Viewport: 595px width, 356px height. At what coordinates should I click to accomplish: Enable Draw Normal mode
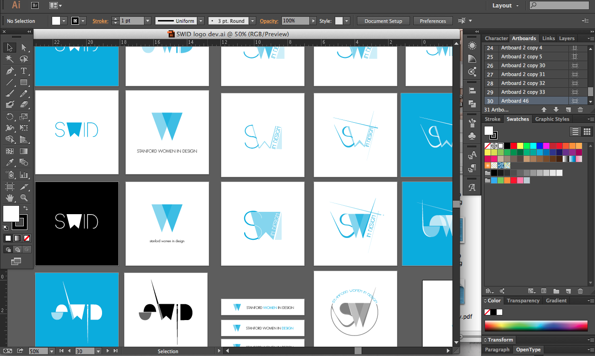click(x=8, y=250)
